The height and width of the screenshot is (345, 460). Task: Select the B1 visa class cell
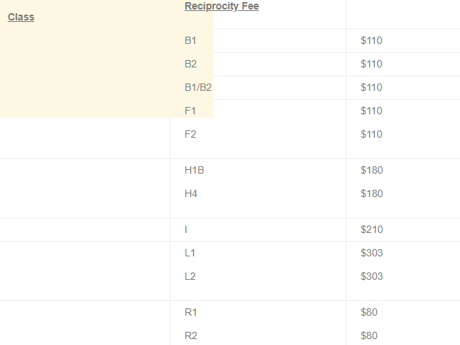pyautogui.click(x=191, y=40)
